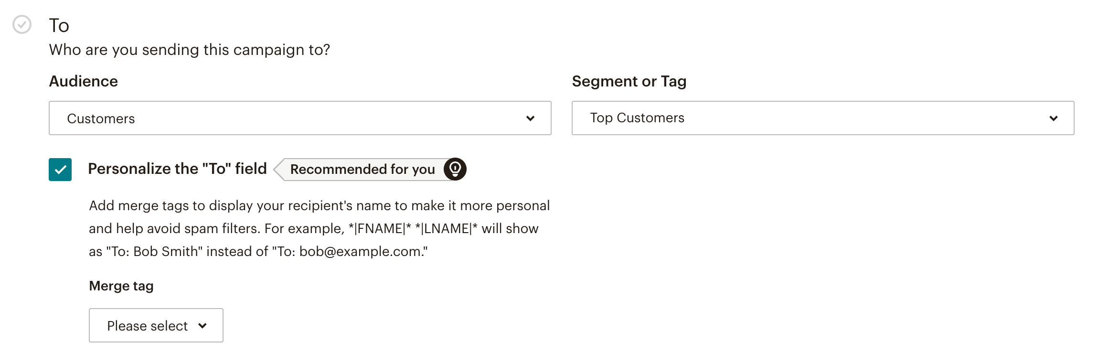Click the gray checkmark circle beside To
1109x364 pixels.
(22, 24)
